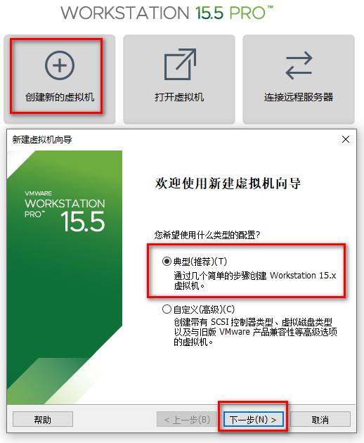Click the SCSI controller custom description text

click(255, 332)
